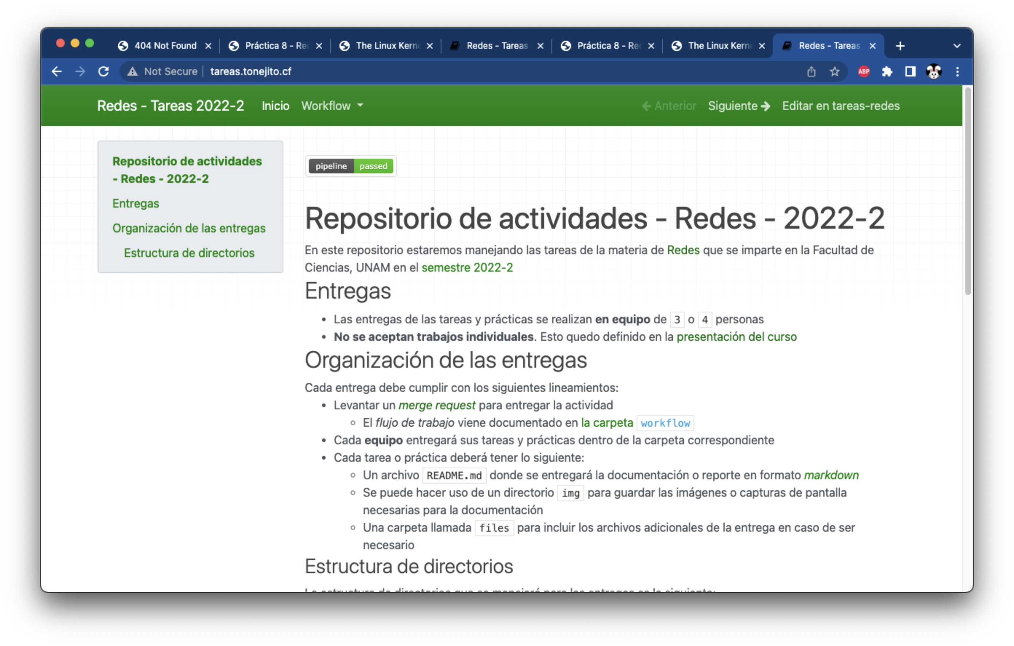The width and height of the screenshot is (1014, 646).
Task: Open the extensions puzzle icon
Action: tap(887, 72)
